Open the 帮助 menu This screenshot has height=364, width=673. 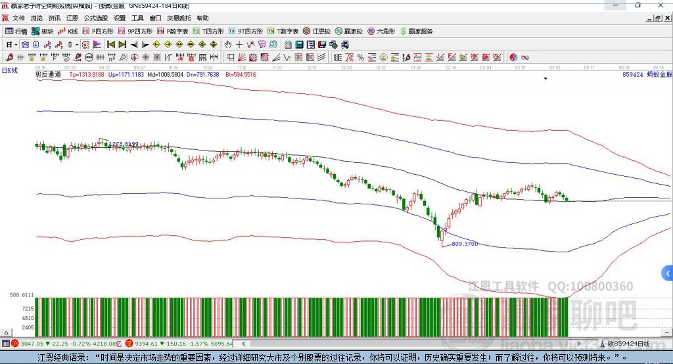click(x=202, y=18)
